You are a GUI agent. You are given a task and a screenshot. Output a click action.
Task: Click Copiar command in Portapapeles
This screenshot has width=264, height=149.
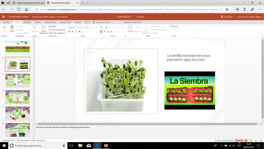click(20, 30)
